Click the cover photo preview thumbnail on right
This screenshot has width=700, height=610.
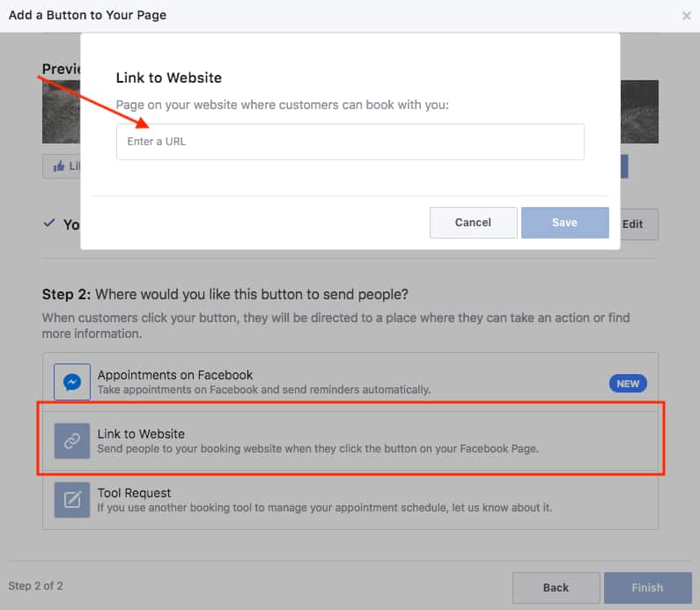tap(639, 112)
